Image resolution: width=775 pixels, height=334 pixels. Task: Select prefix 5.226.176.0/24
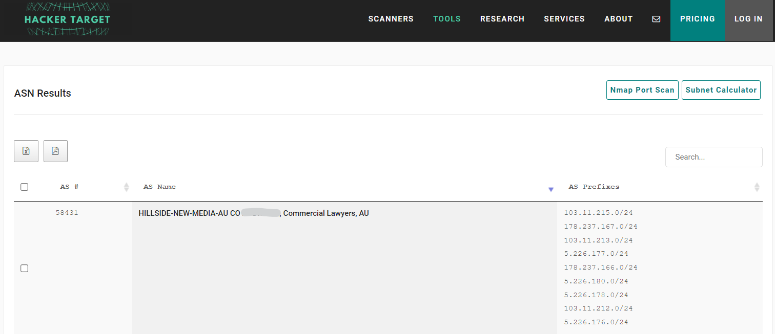[x=596, y=322]
